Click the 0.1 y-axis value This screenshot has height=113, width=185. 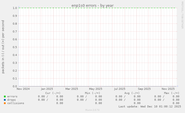15,78
